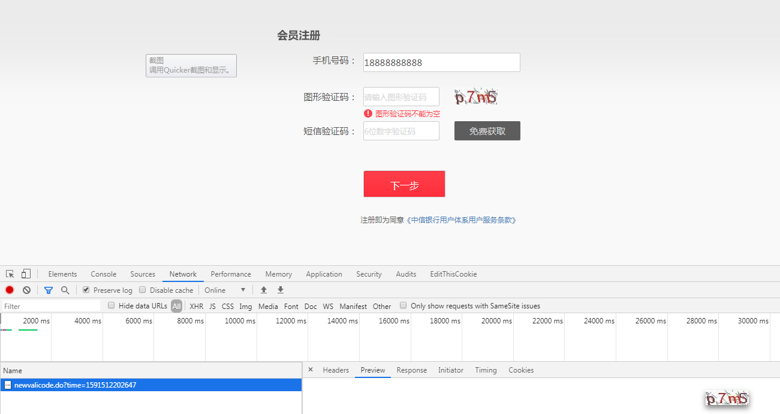Click the phone number input field
Viewport: 780px width, 414px height.
[442, 62]
